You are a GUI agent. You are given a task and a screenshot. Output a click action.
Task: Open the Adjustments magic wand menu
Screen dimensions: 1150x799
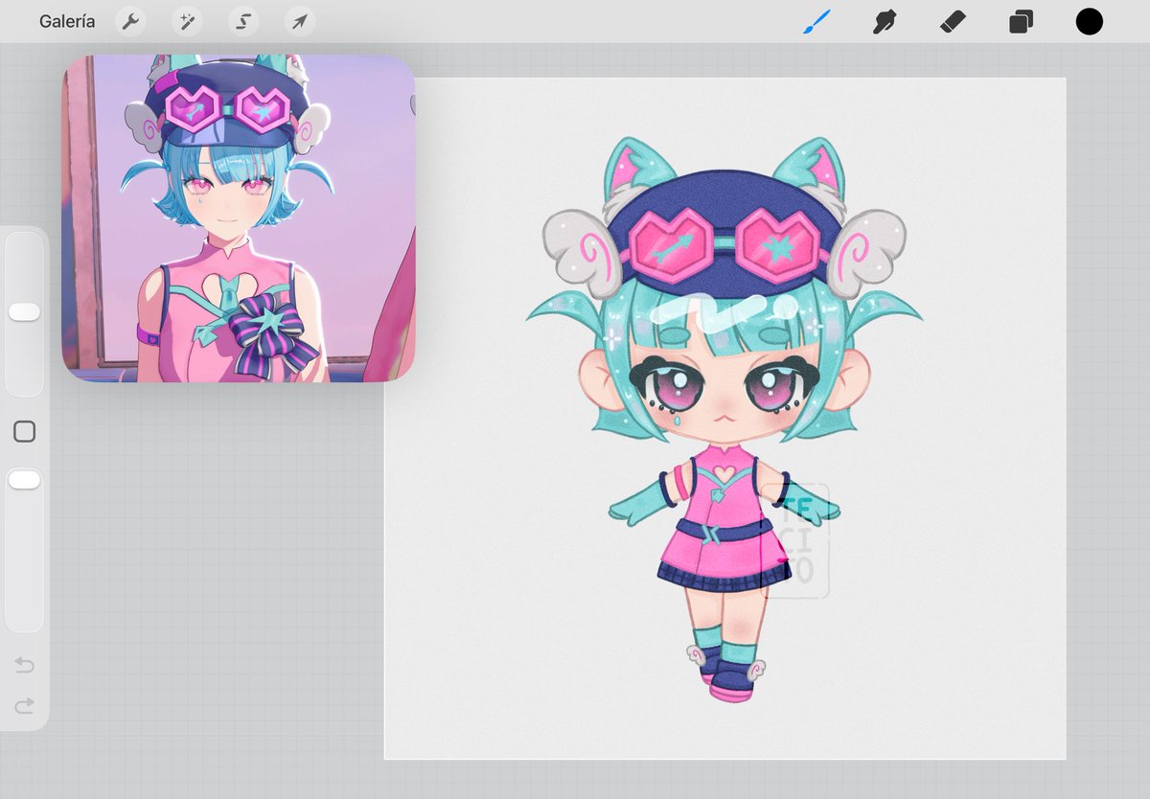click(x=187, y=21)
